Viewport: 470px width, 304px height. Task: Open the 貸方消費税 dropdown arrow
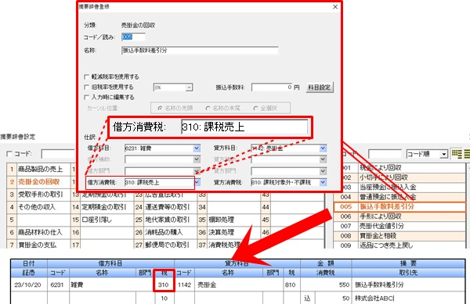click(x=323, y=182)
